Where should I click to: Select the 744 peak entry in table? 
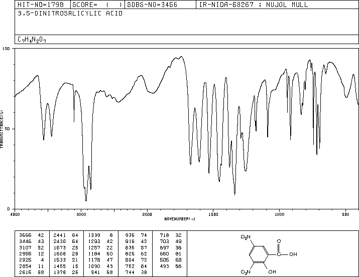(136, 272)
